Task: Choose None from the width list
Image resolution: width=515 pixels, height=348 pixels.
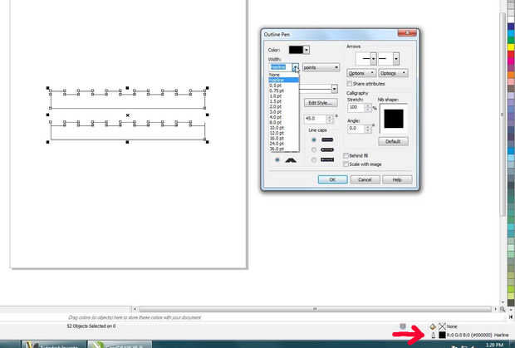Action: point(284,75)
